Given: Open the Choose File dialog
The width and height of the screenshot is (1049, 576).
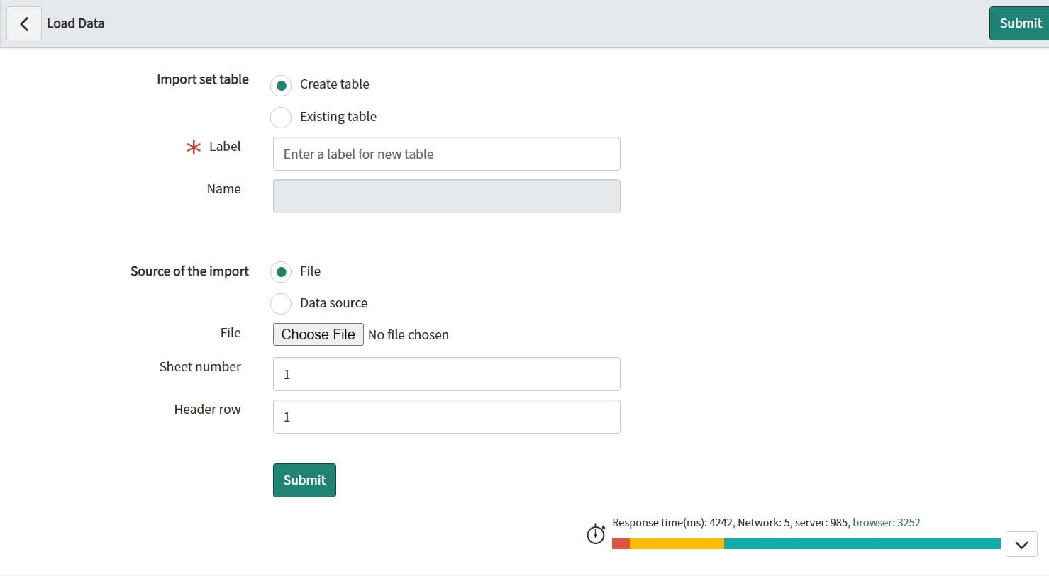Looking at the screenshot, I should click(318, 334).
